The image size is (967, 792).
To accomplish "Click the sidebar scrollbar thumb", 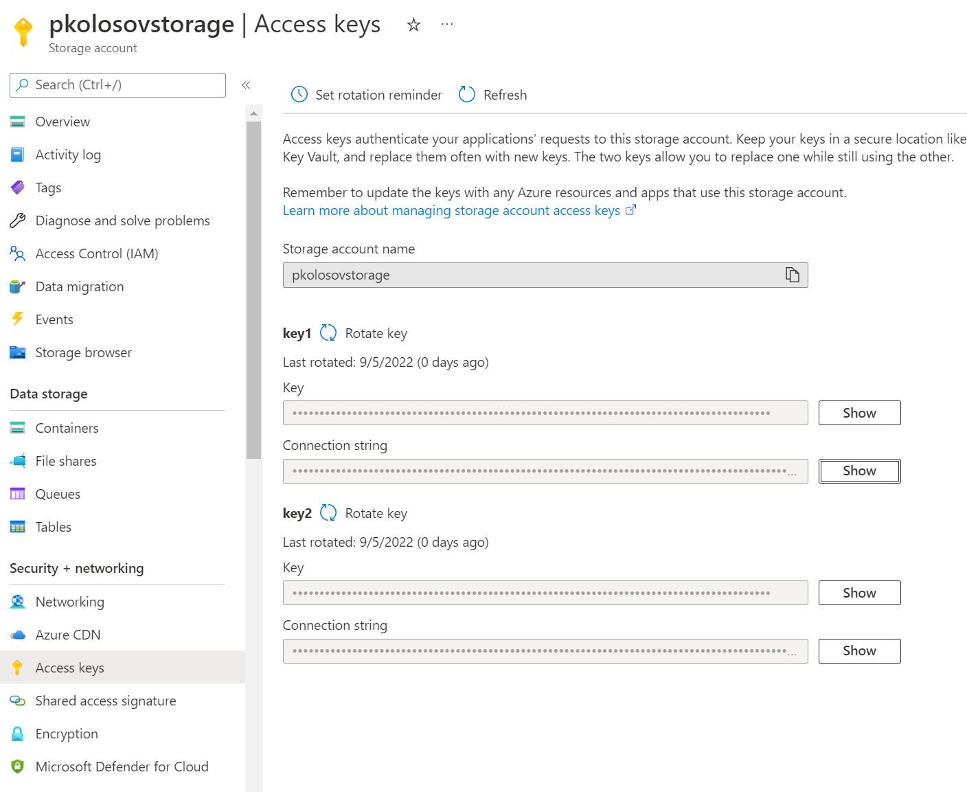I will 253,290.
